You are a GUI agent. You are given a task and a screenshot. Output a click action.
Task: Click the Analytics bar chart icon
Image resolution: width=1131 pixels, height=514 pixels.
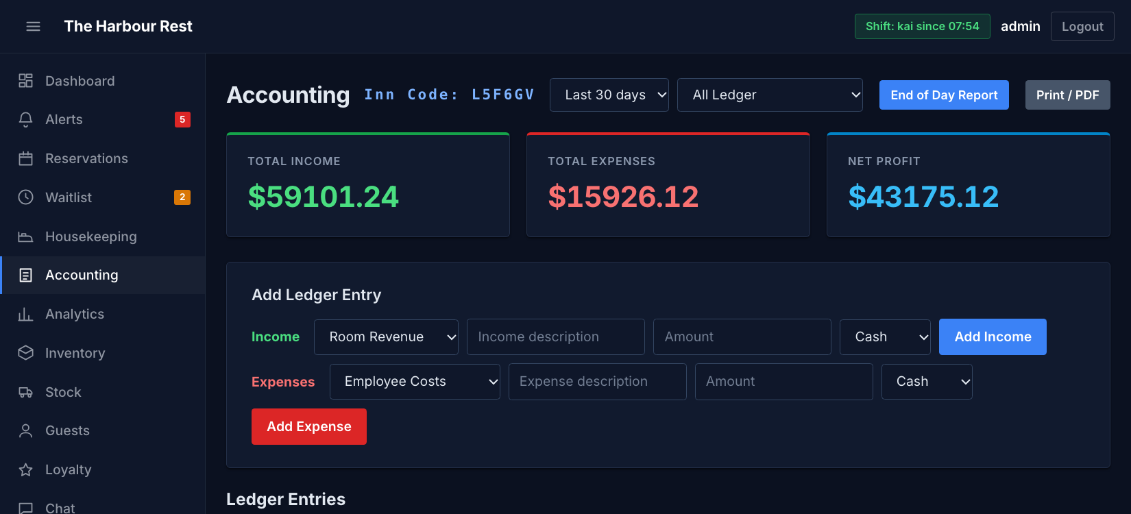pos(25,314)
